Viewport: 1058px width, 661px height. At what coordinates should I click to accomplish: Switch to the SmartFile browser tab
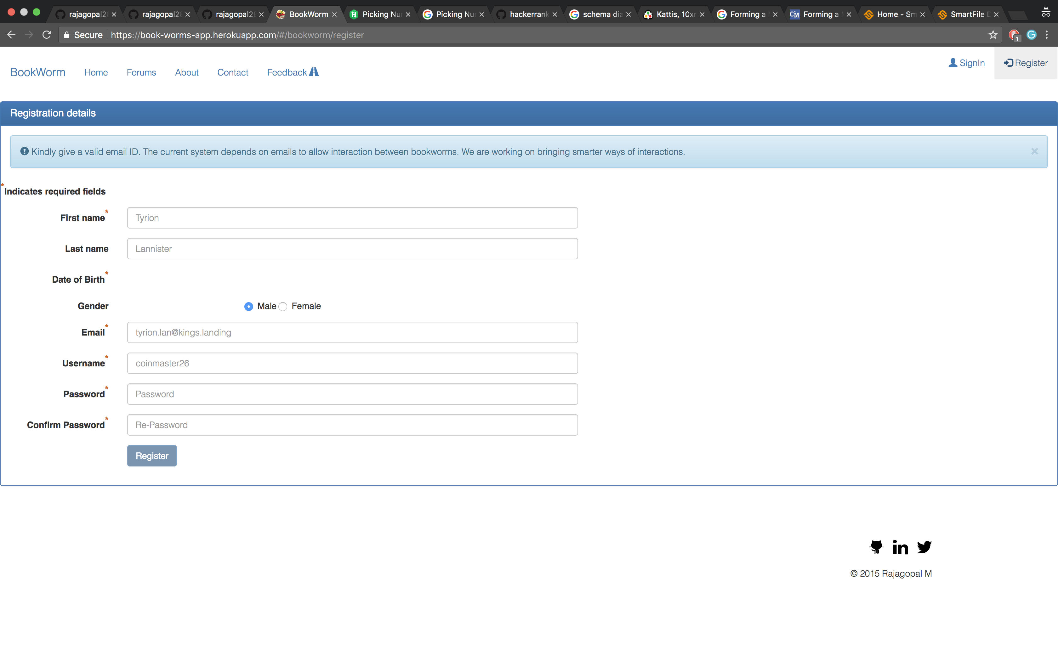coord(967,14)
